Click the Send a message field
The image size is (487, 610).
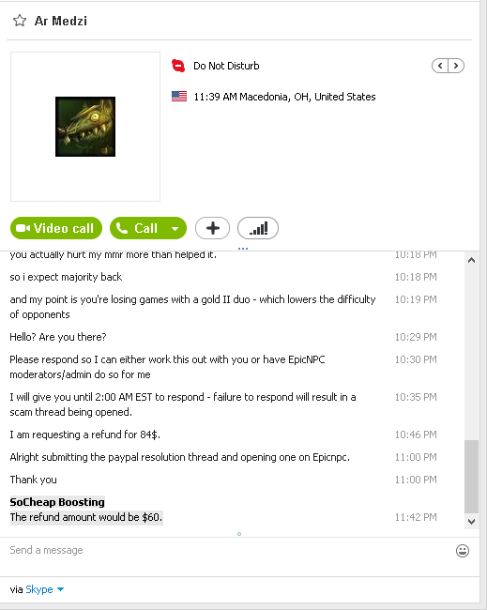[230, 551]
